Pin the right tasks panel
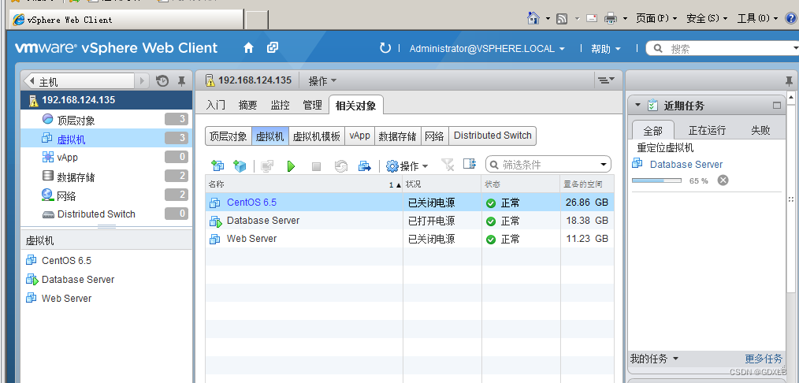 pyautogui.click(x=789, y=81)
